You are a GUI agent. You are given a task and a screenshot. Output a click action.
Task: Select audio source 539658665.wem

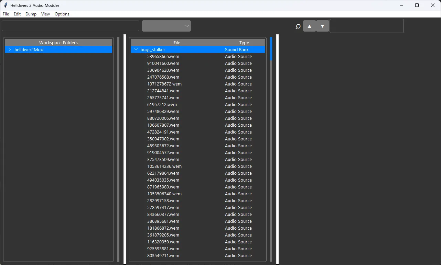point(163,56)
